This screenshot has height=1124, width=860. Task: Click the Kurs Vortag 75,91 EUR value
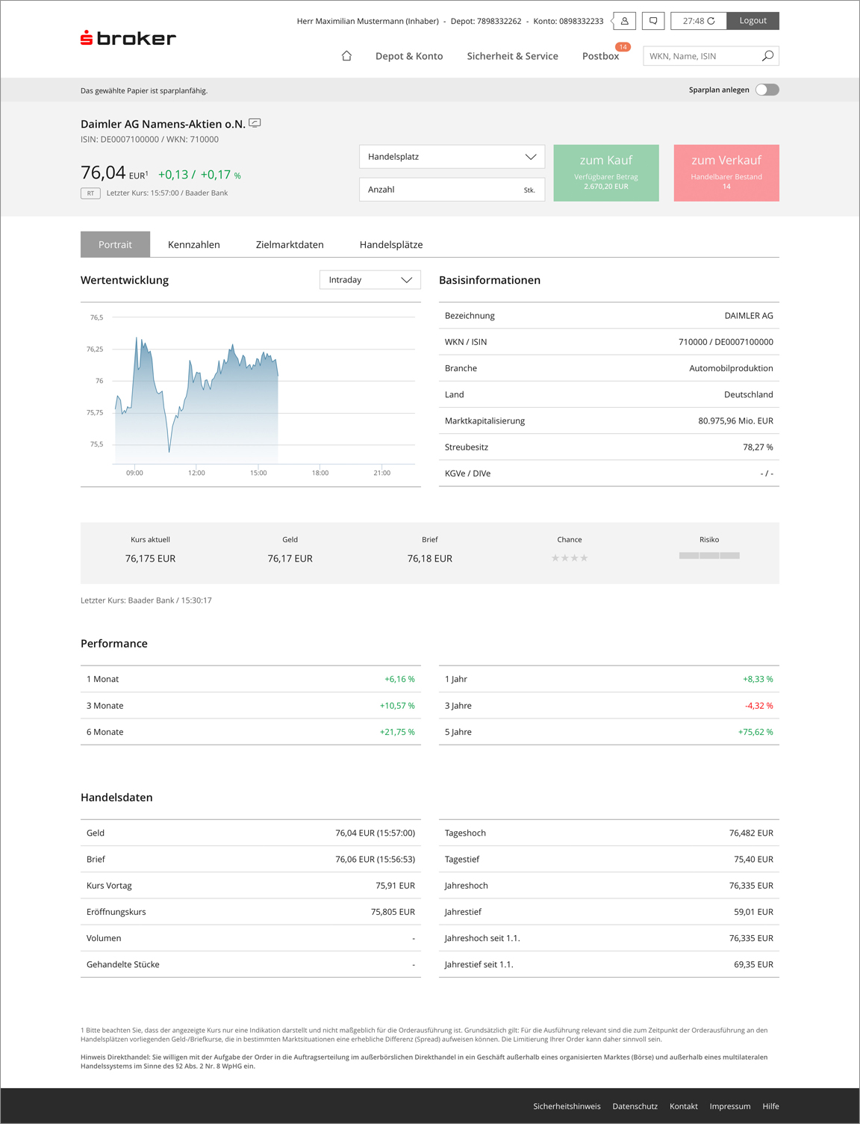[x=395, y=886]
